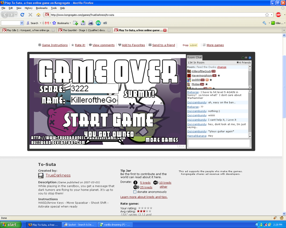Click the grey speech-bubble mute icon in chat header
Screen dimensions: 286x228
246,58
